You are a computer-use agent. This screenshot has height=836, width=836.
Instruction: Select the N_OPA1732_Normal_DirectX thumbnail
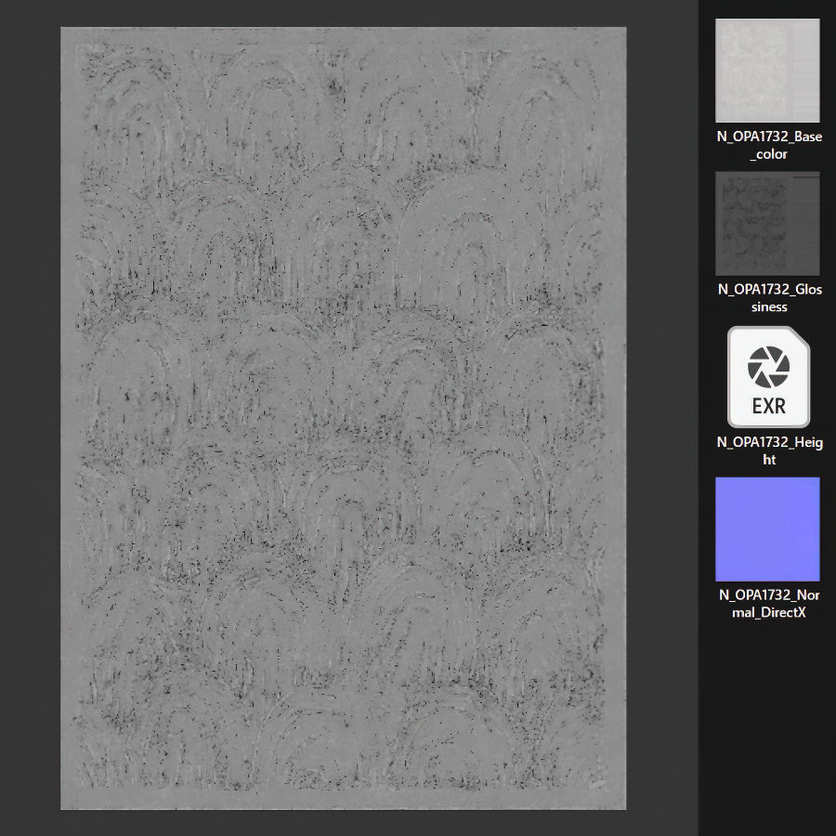pos(767,529)
